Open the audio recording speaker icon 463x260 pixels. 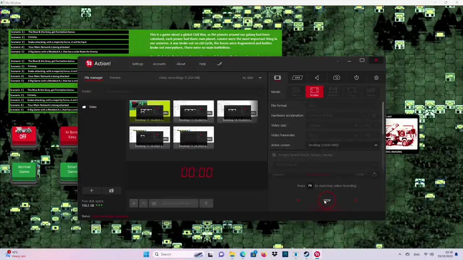point(317,78)
